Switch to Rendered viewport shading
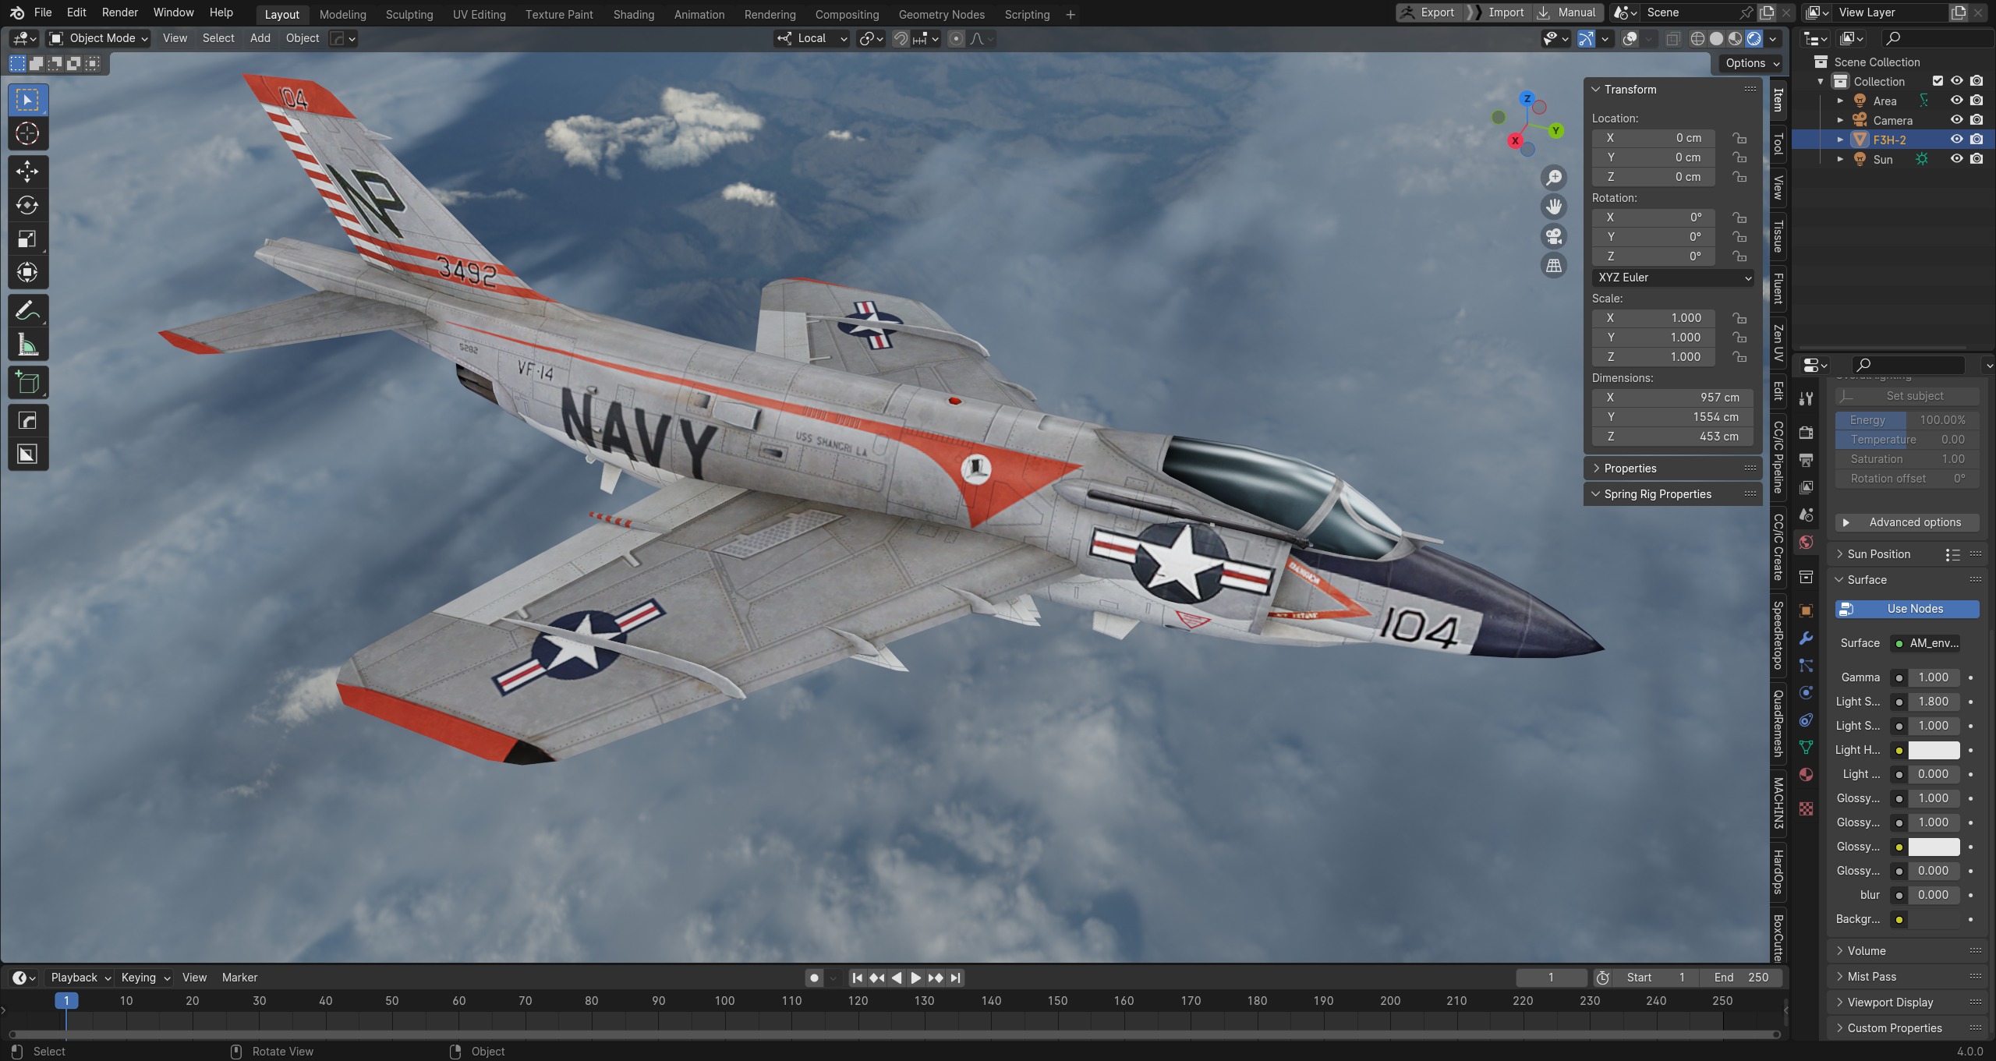Viewport: 1996px width, 1061px height. point(1754,39)
